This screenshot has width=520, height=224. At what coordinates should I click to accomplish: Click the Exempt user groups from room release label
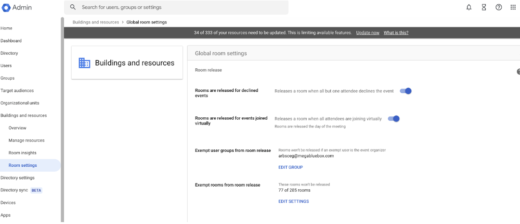coord(233,150)
